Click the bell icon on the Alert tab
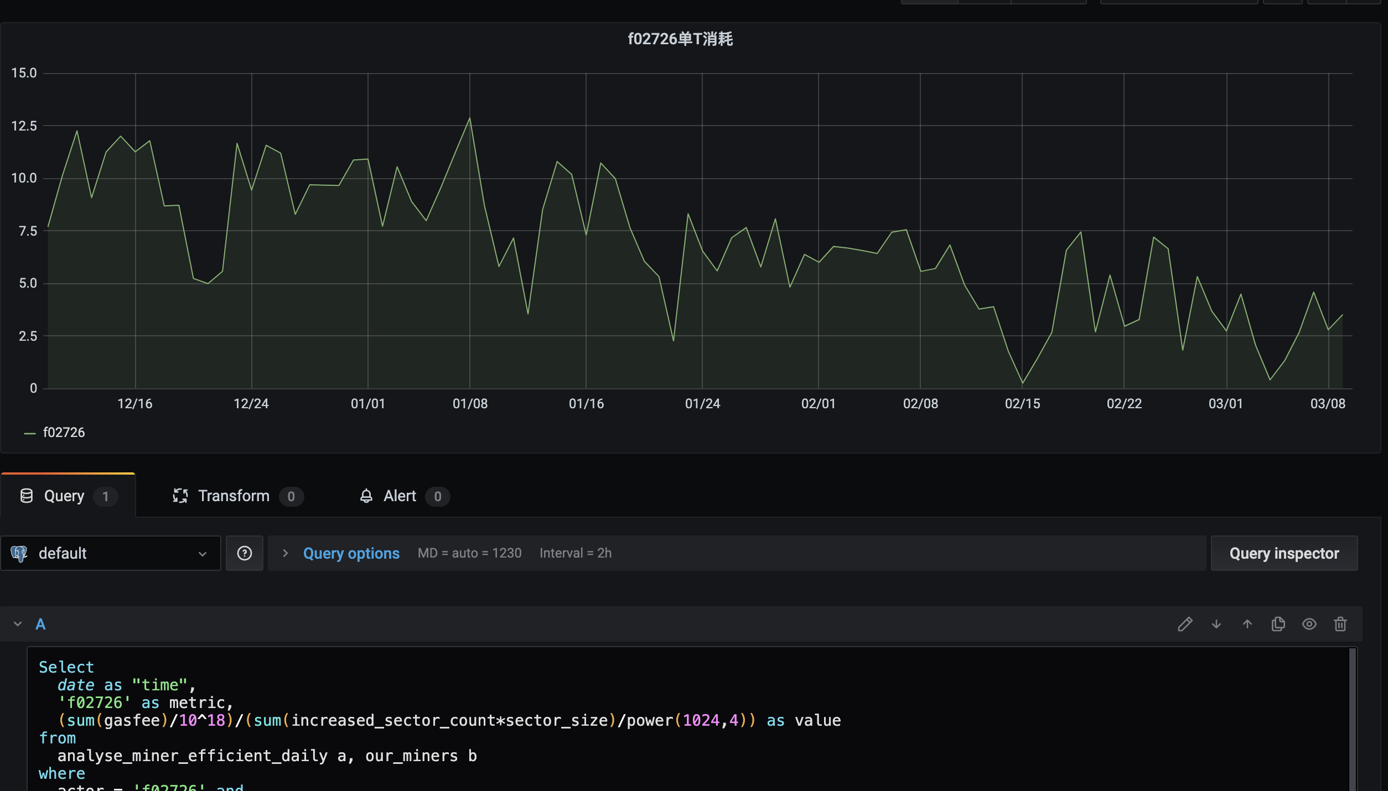Screen dimensions: 1388x791 pos(366,496)
